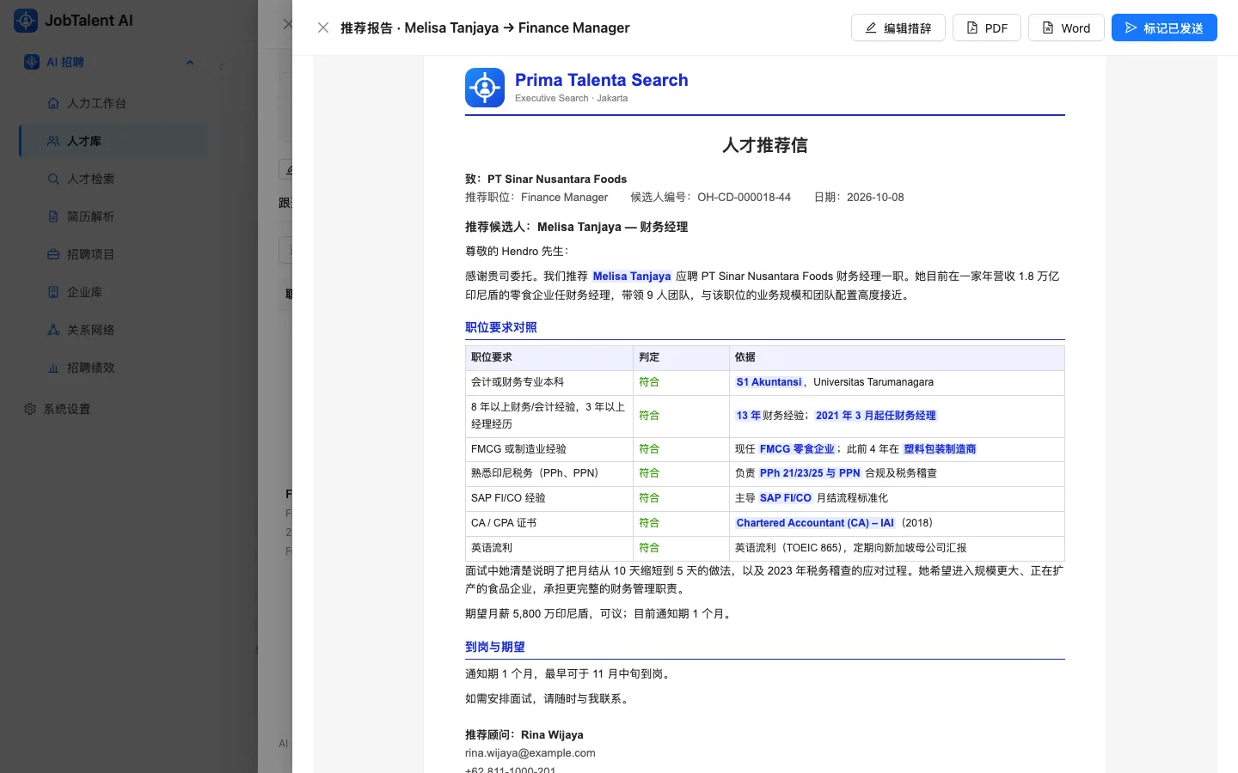Click highlighted 2021 年 3 月起任财务经理

pos(875,416)
